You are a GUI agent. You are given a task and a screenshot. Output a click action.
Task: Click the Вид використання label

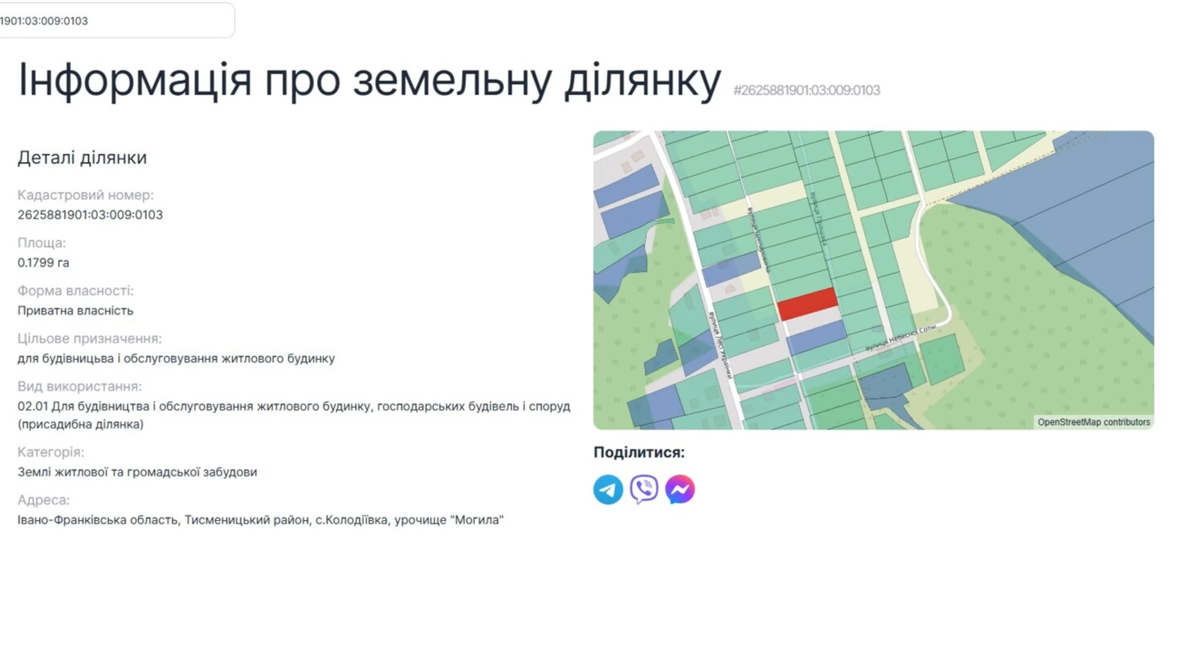point(79,387)
